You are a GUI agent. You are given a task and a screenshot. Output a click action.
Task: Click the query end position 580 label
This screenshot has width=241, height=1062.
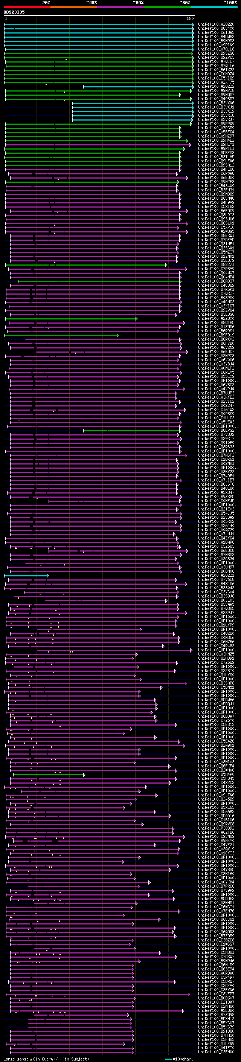coord(190,18)
